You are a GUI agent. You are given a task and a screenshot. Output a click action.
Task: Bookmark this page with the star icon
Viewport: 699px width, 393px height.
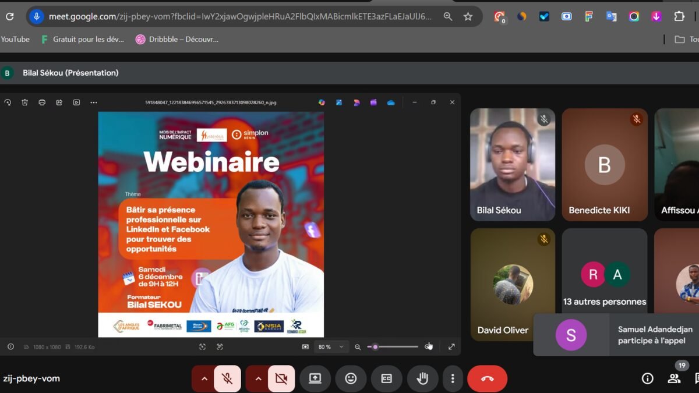point(468,16)
